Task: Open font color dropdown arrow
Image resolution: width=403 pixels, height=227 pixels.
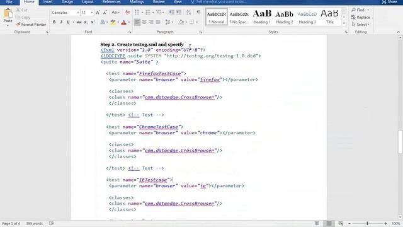Action: click(128, 22)
